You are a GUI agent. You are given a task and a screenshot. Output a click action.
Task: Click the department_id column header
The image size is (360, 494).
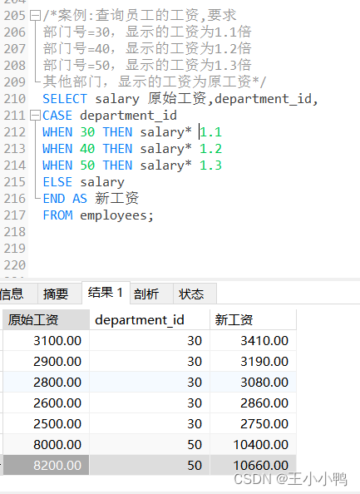(x=150, y=320)
